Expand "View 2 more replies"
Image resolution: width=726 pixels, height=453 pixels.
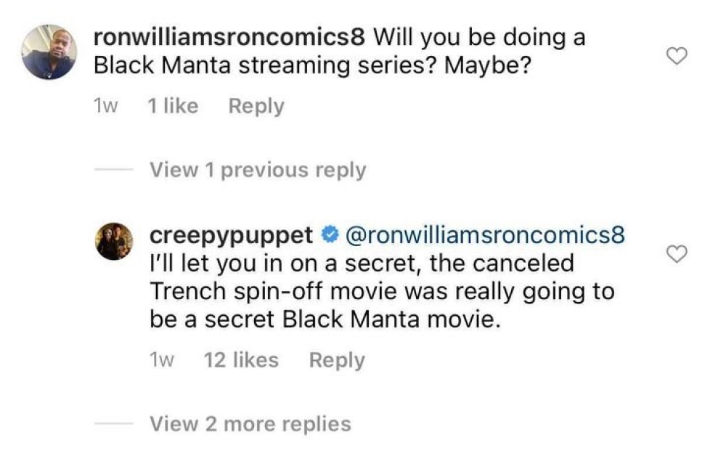[250, 423]
